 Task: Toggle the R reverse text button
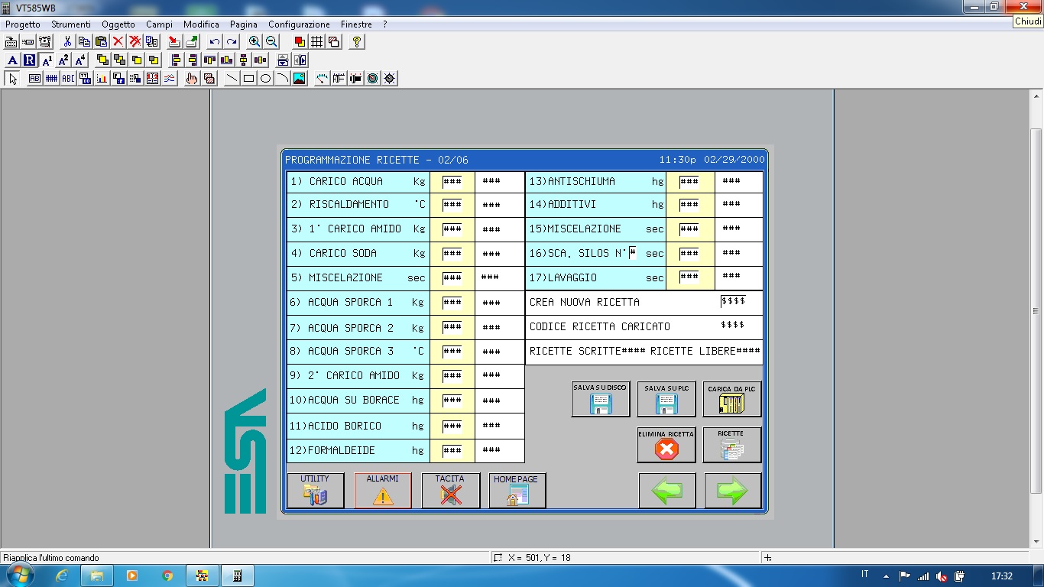click(29, 60)
